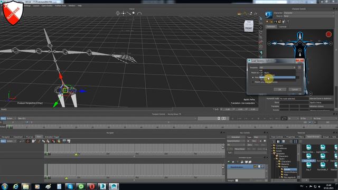Viewport: 338px width, 190px height.
Task: Open the Filters tab in Resources
Action: click(x=301, y=137)
